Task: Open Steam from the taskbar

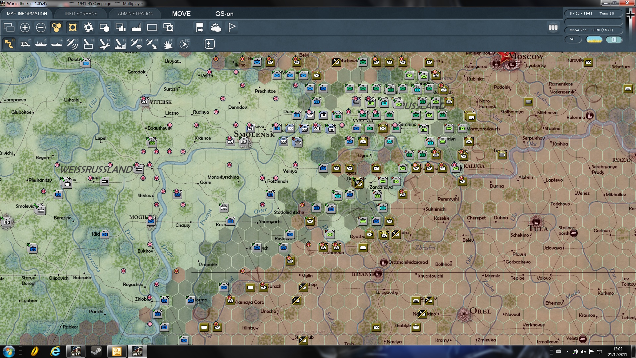Action: tap(96, 351)
